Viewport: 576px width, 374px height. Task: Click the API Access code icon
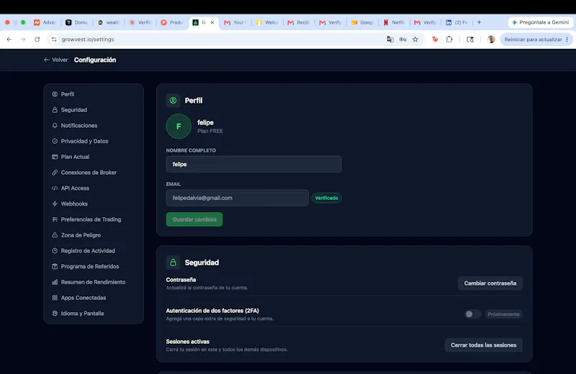[55, 188]
